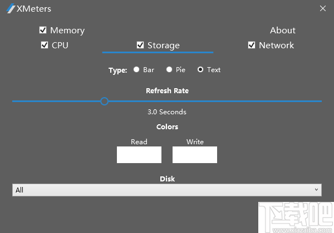
Task: Close the XMeters settings window
Action: pyautogui.click(x=323, y=8)
